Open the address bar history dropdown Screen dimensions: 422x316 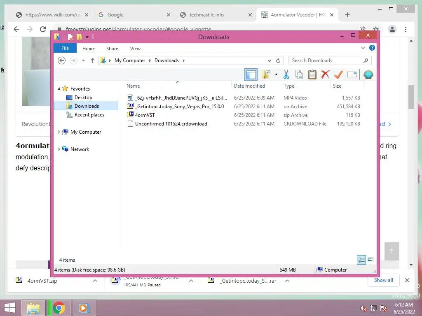click(x=269, y=61)
